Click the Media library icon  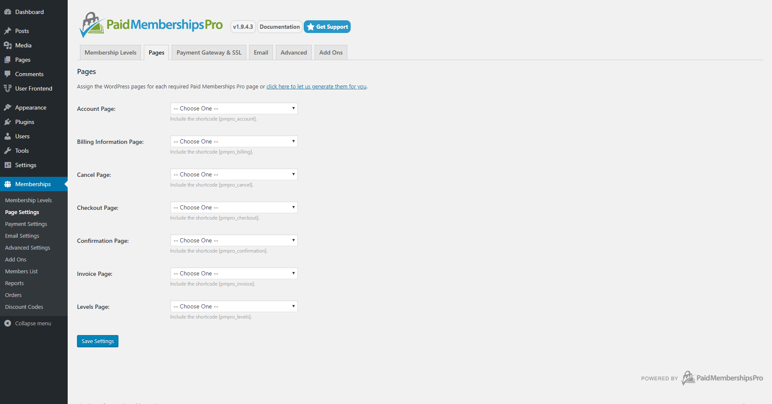[8, 45]
